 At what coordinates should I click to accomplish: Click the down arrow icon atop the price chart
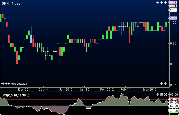pyautogui.click(x=162, y=3)
